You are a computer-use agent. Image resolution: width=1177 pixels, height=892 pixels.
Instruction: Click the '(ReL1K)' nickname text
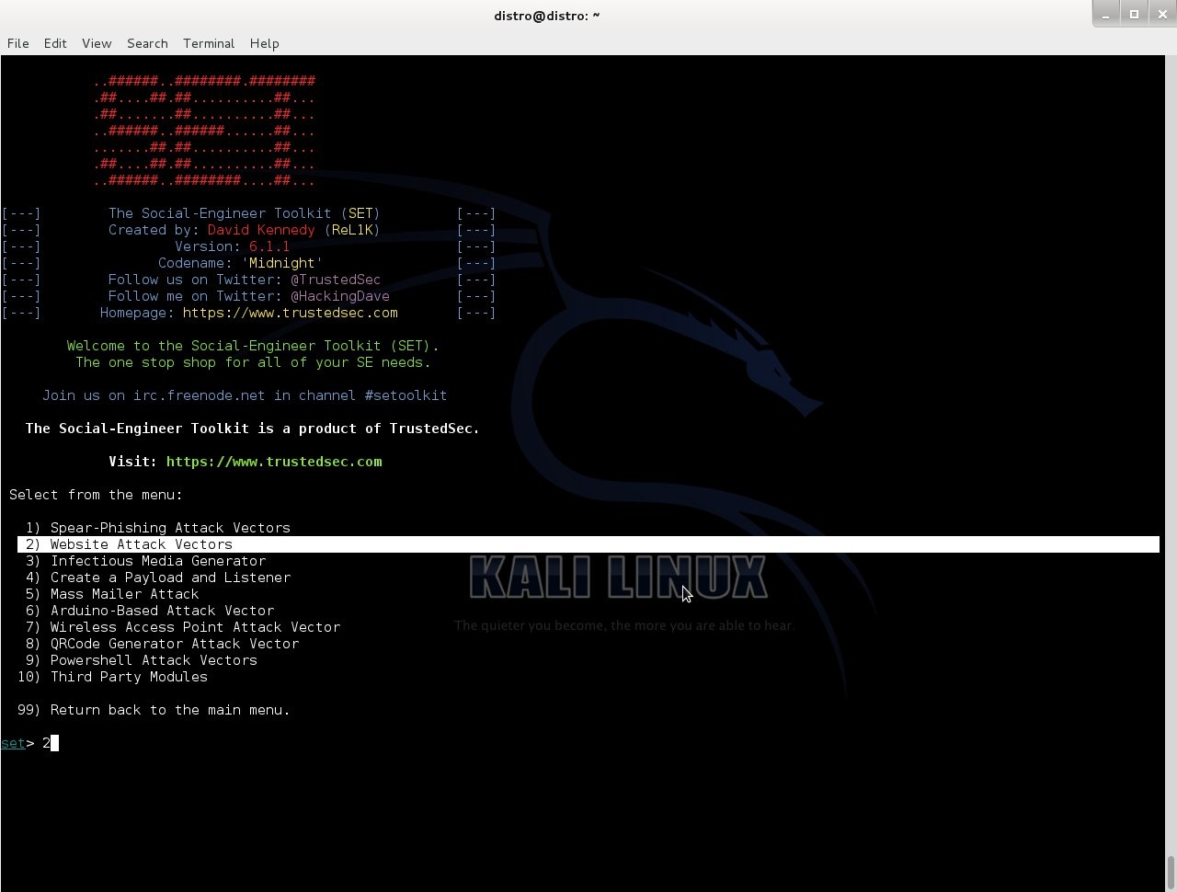[352, 230]
